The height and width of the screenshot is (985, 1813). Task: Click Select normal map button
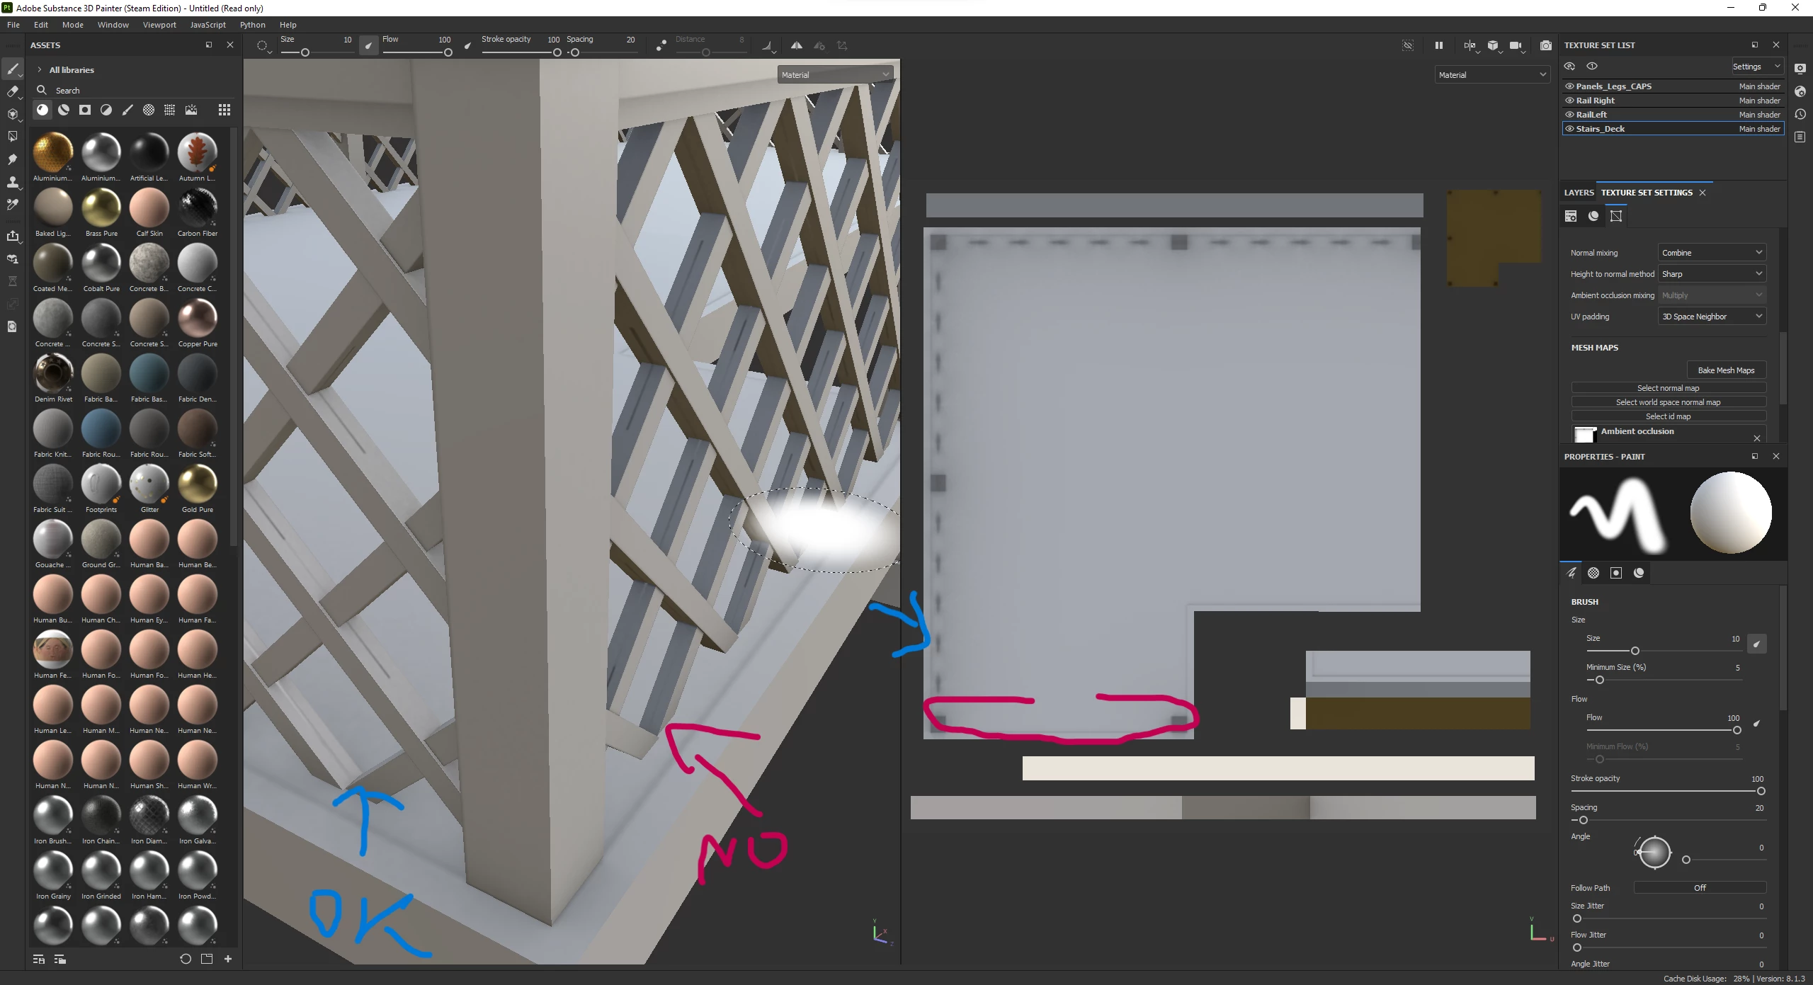[x=1668, y=388]
